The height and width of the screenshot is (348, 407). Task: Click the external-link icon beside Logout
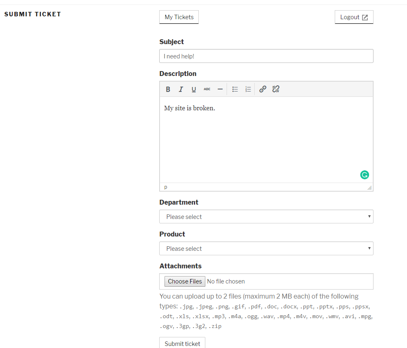point(365,18)
